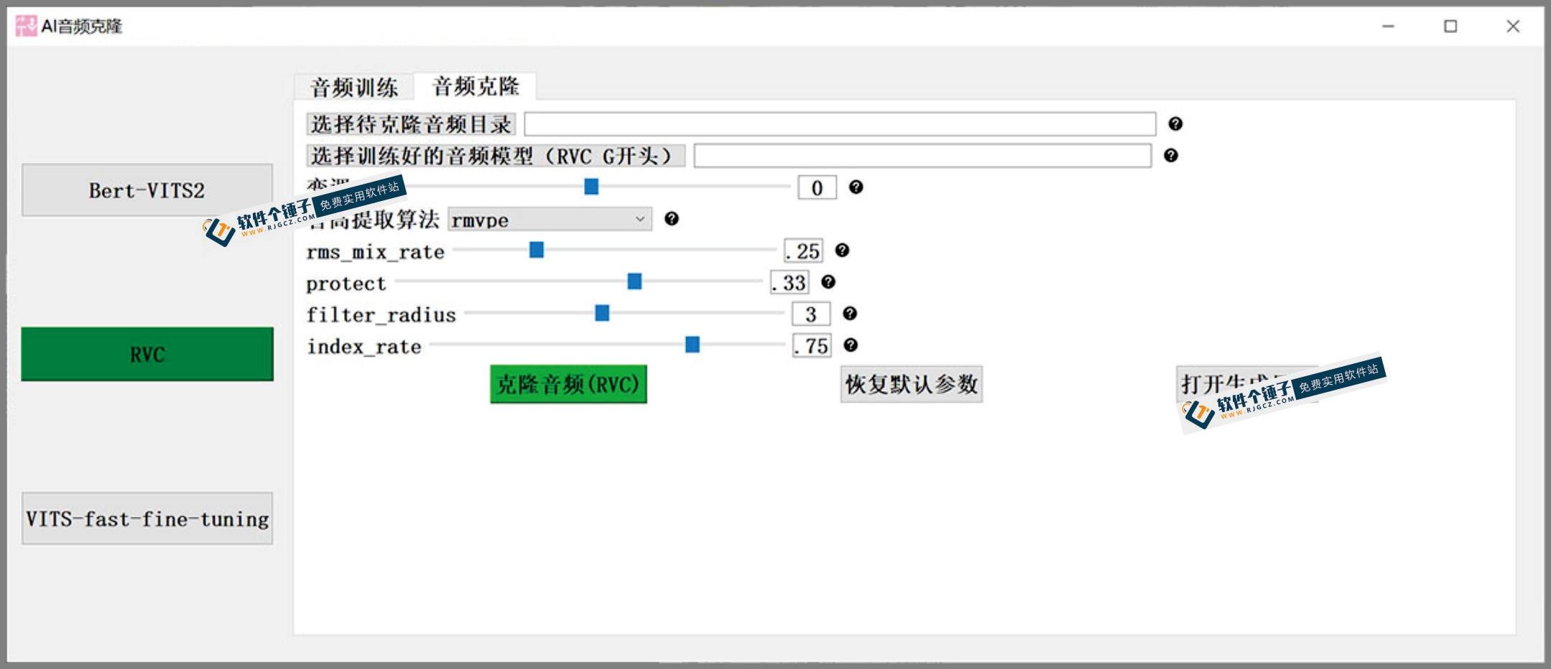Click 选择待克隆音频目录 button
This screenshot has height=669, width=1551.
[411, 124]
